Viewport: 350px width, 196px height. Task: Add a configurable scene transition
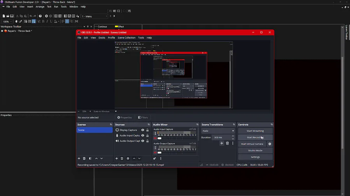(222, 143)
